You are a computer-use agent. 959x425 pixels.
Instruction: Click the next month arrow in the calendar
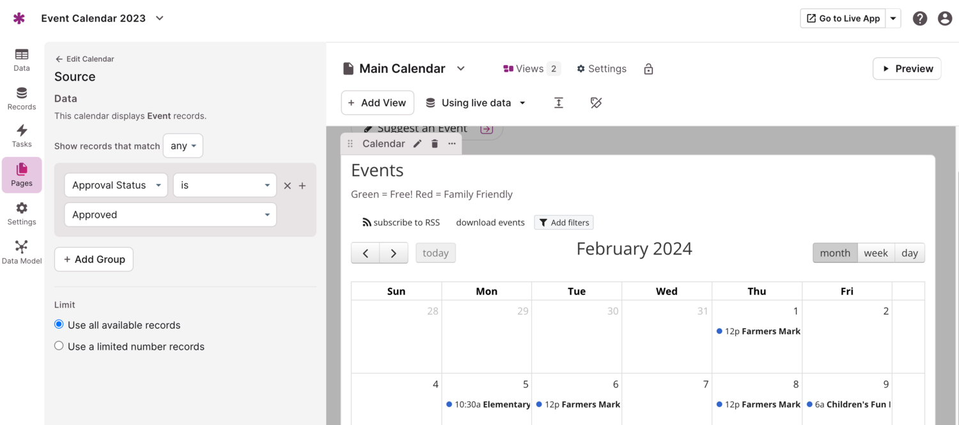coord(394,253)
